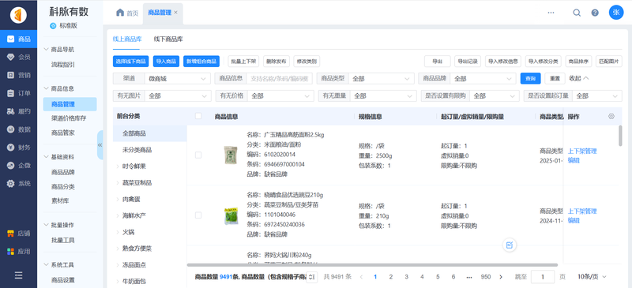Click the 科脉有数 orange logo

click(x=18, y=15)
